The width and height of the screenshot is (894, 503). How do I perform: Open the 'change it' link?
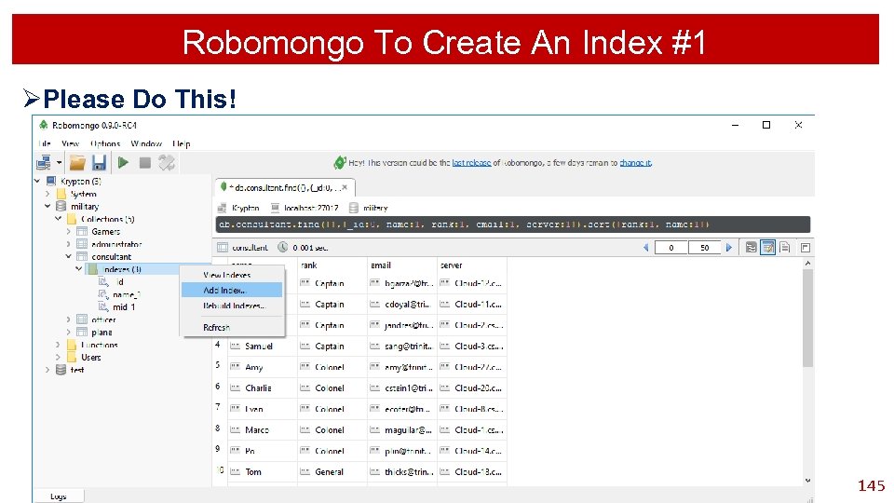pos(635,162)
